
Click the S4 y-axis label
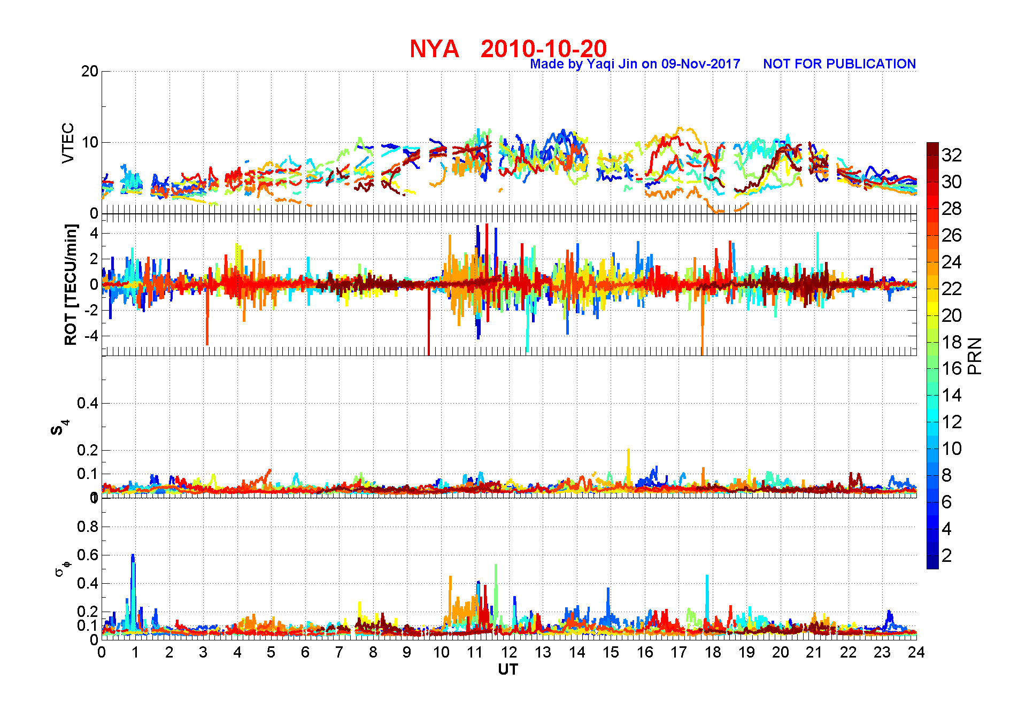coord(60,428)
